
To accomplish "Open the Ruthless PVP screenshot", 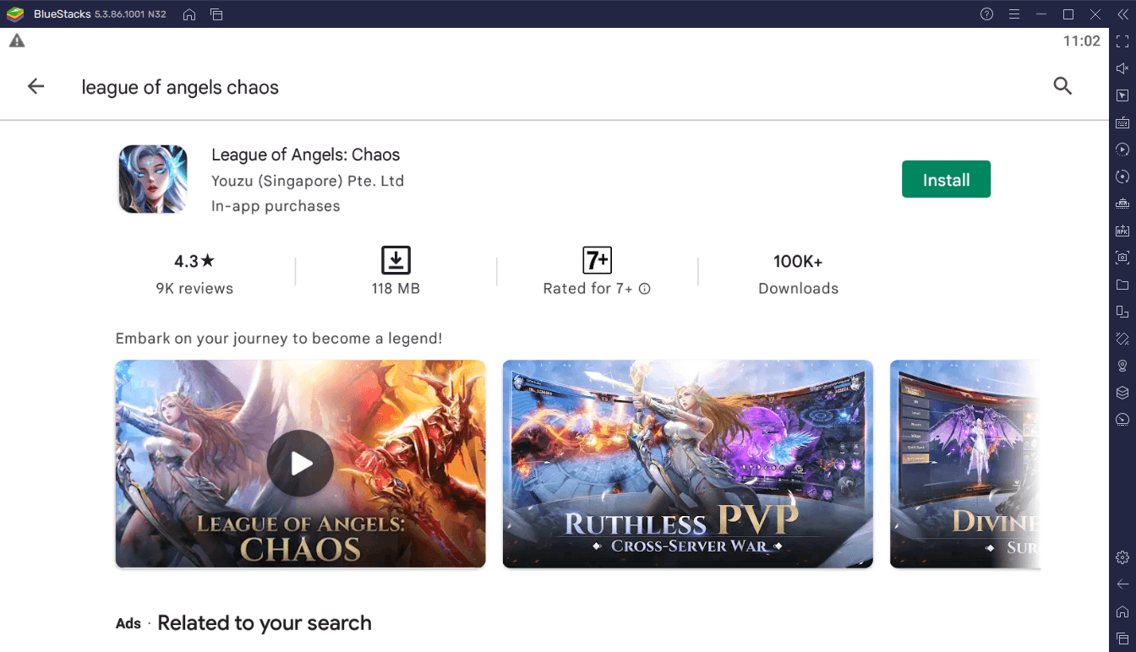I will tap(687, 464).
